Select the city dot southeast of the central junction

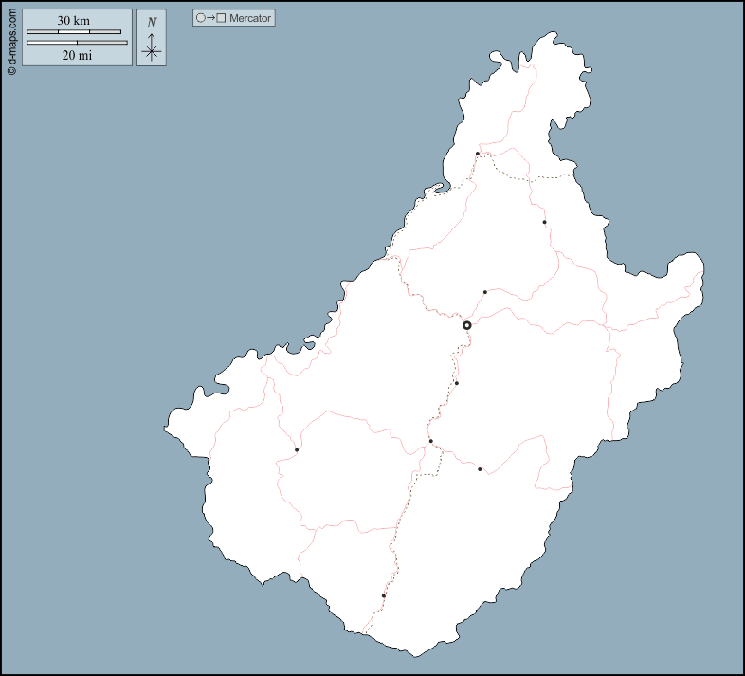pyautogui.click(x=480, y=469)
